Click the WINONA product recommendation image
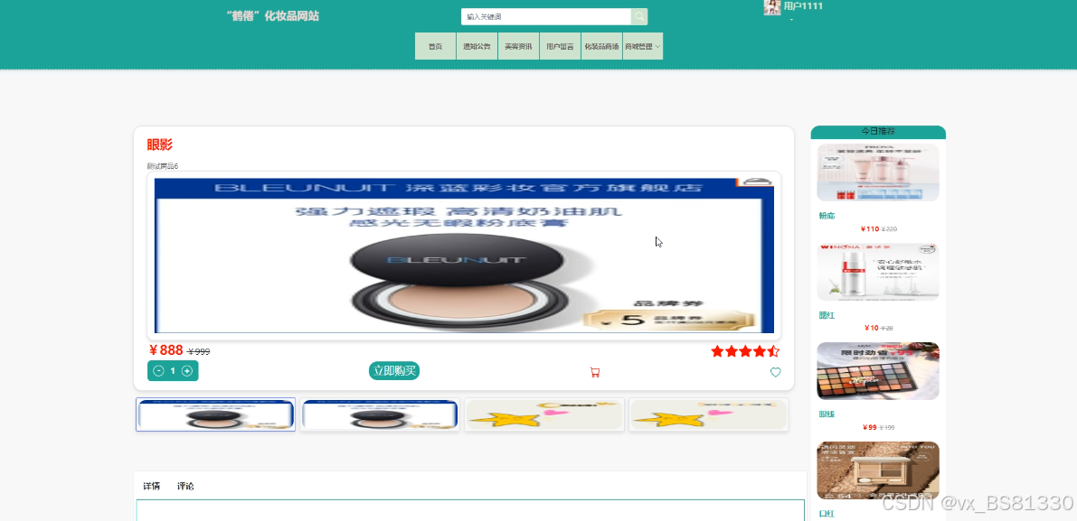 pyautogui.click(x=878, y=272)
